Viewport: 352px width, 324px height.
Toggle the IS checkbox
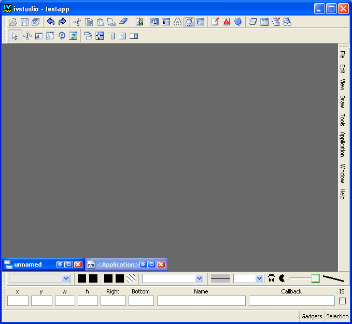coord(342,301)
